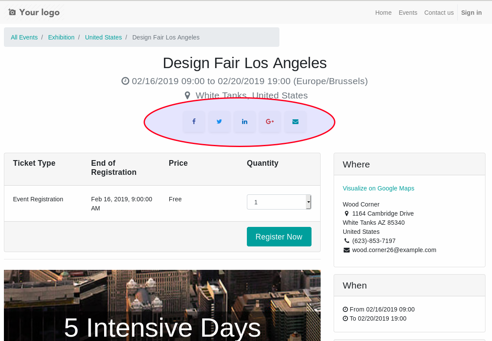
Task: Click the event date range subtitle
Action: click(250, 81)
